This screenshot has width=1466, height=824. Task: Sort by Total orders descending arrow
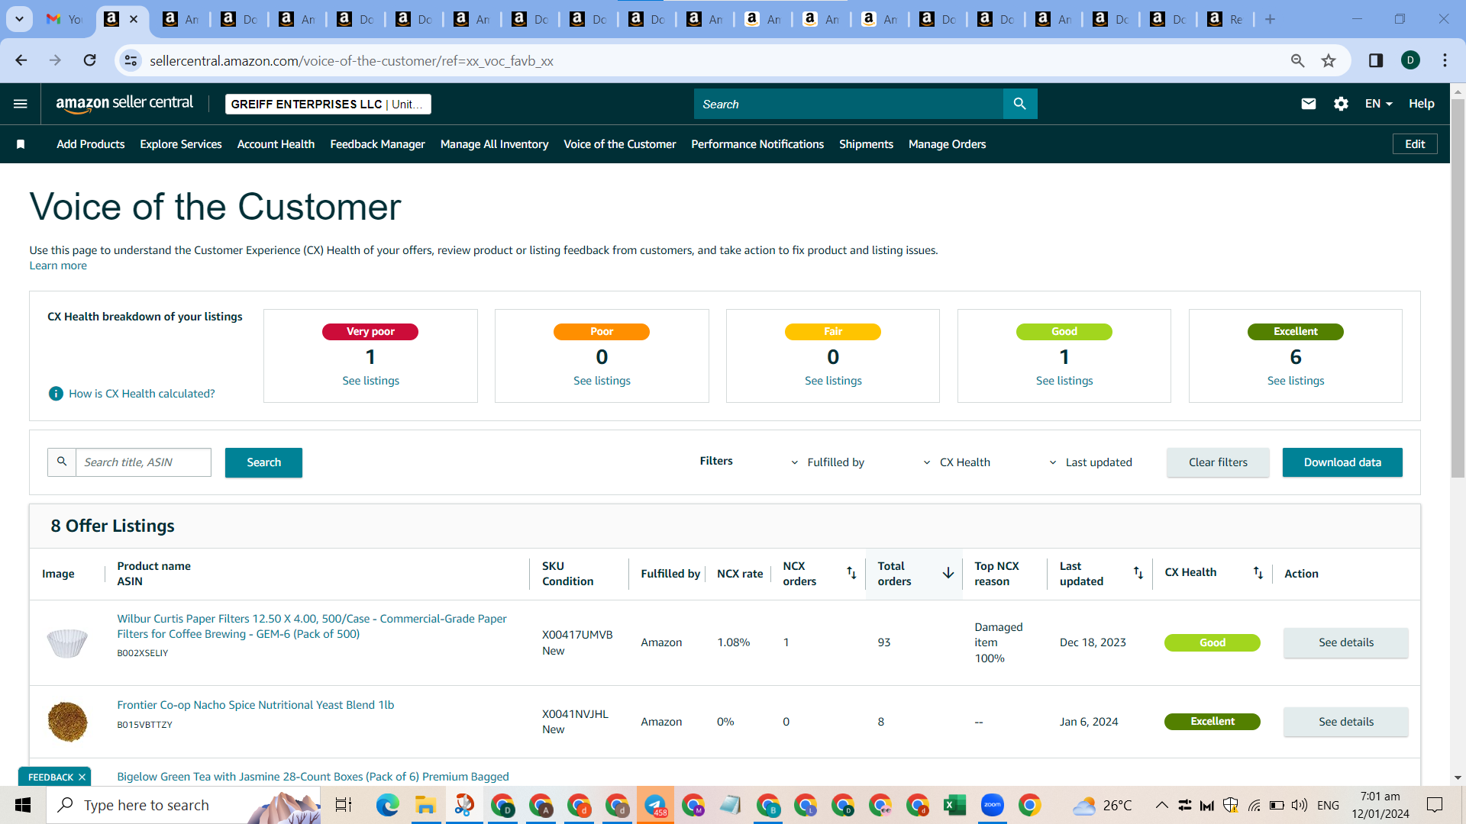pyautogui.click(x=948, y=573)
